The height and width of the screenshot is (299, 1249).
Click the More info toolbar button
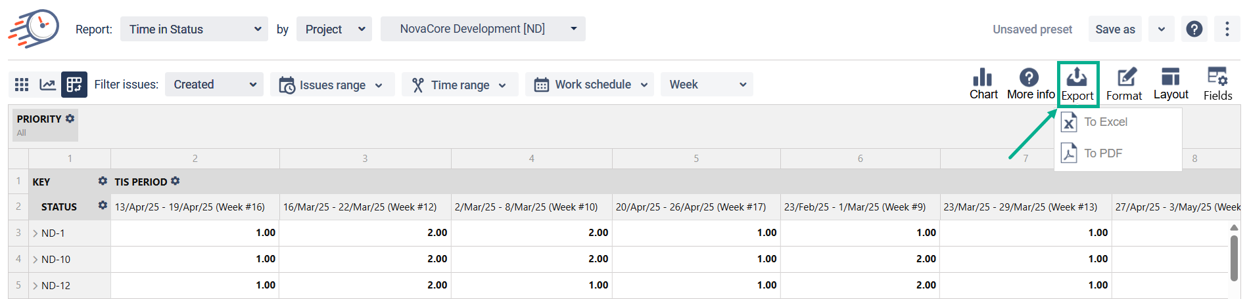pos(1030,84)
